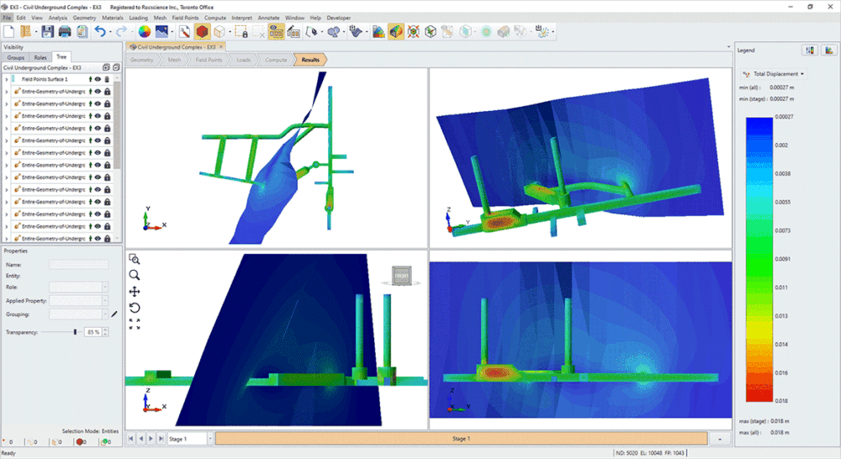The width and height of the screenshot is (841, 459).
Task: Toggle visibility of the first Entire-Geometry entity
Action: [98, 91]
